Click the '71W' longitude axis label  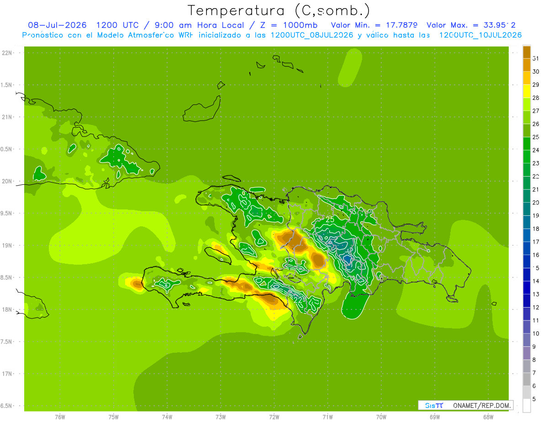click(327, 417)
